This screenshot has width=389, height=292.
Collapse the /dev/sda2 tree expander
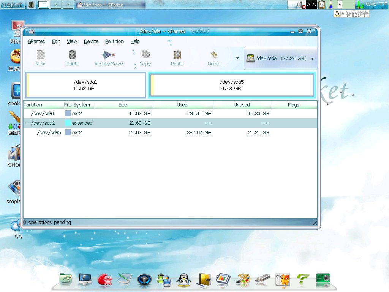26,123
